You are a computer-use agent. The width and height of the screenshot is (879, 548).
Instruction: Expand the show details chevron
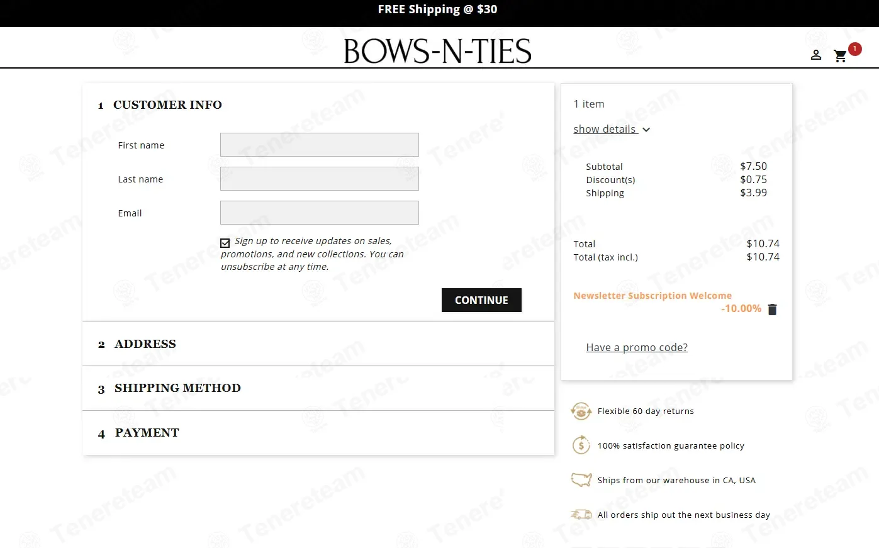pyautogui.click(x=646, y=130)
